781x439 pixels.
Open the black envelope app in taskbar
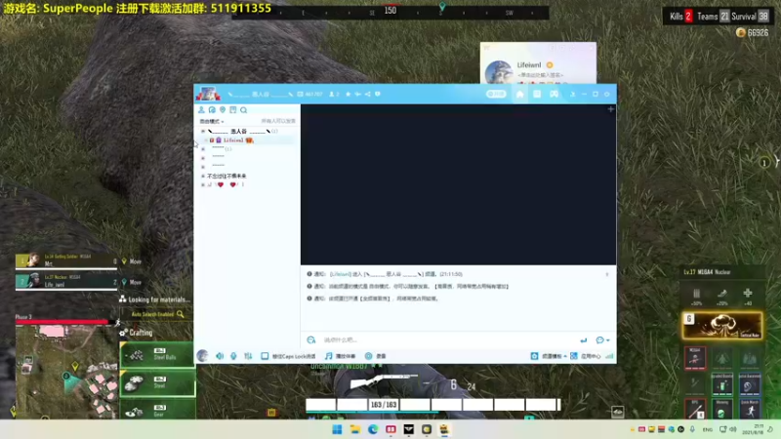[408, 429]
